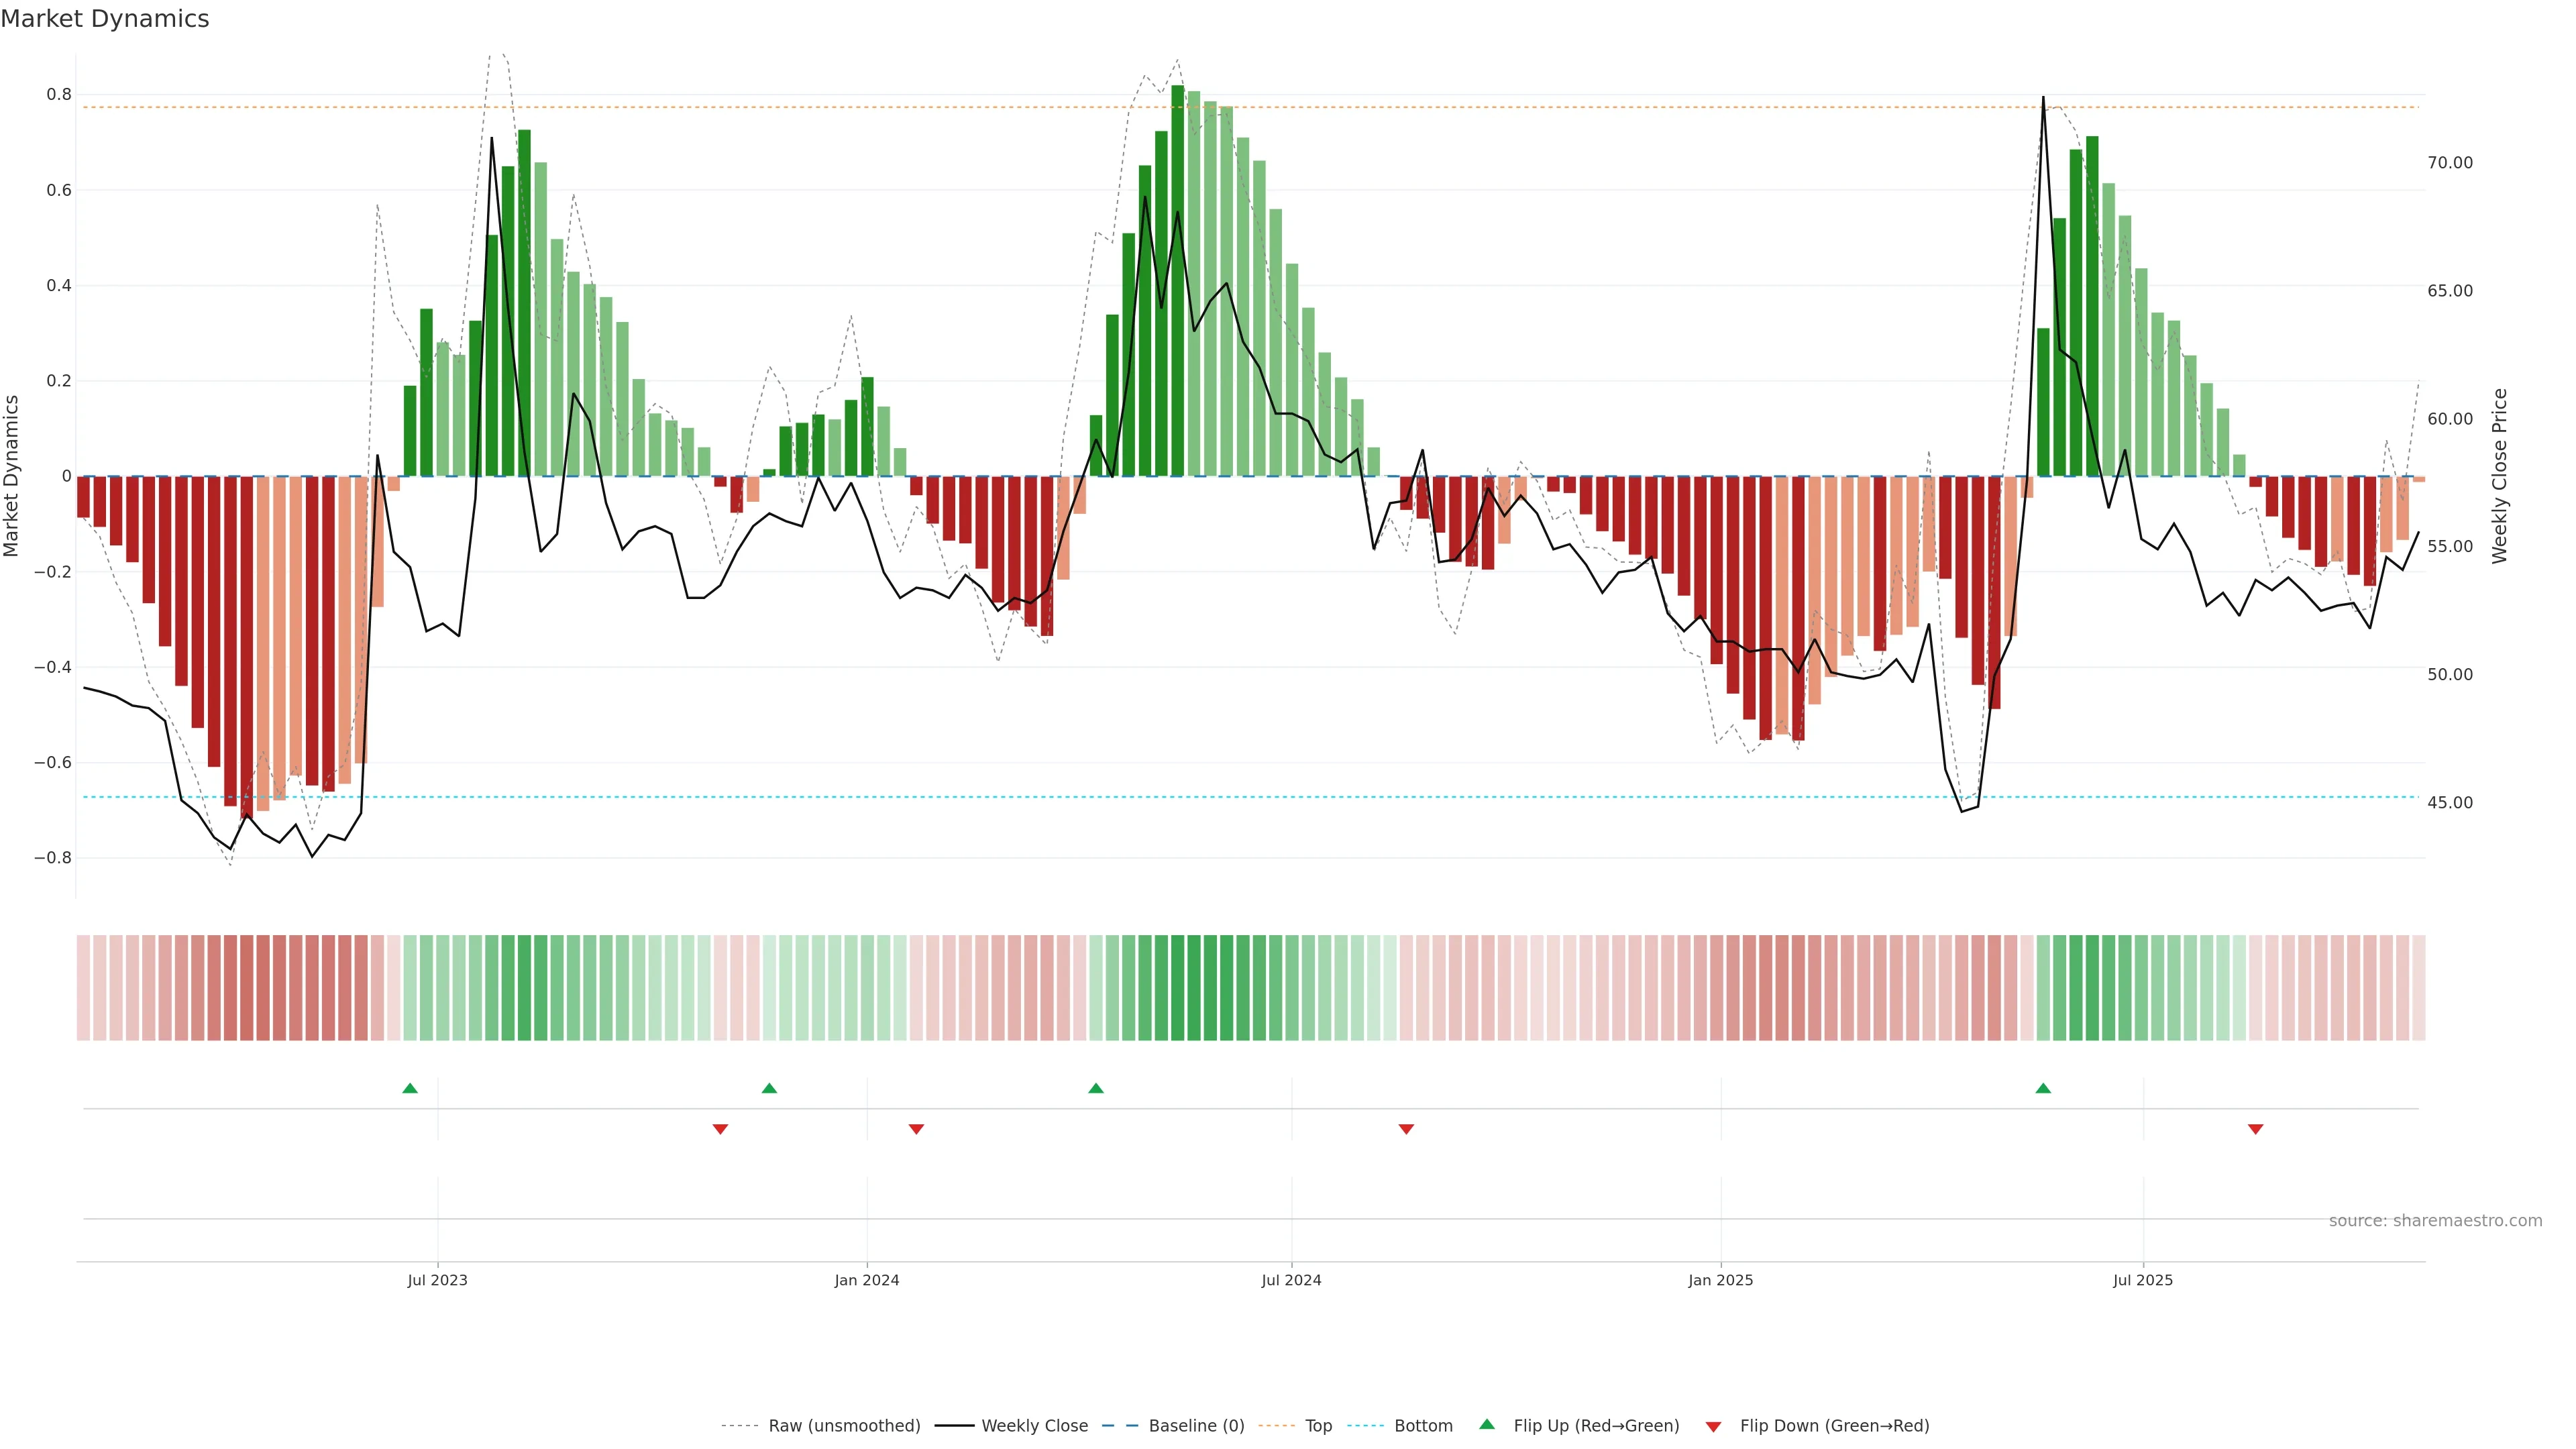This screenshot has width=2576, height=1449.
Task: Click the Jul 2024 x-axis date label
Action: pyautogui.click(x=1291, y=1280)
